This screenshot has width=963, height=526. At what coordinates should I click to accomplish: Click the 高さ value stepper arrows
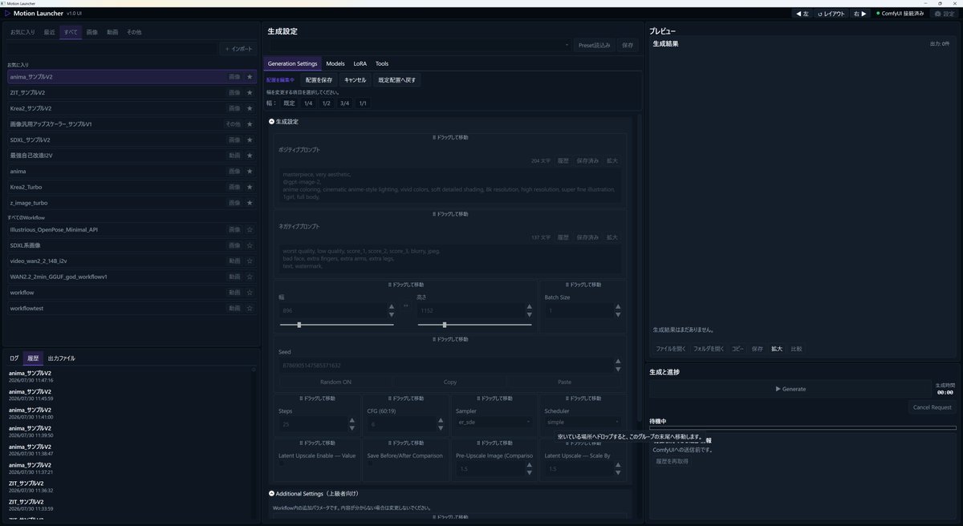(530, 310)
